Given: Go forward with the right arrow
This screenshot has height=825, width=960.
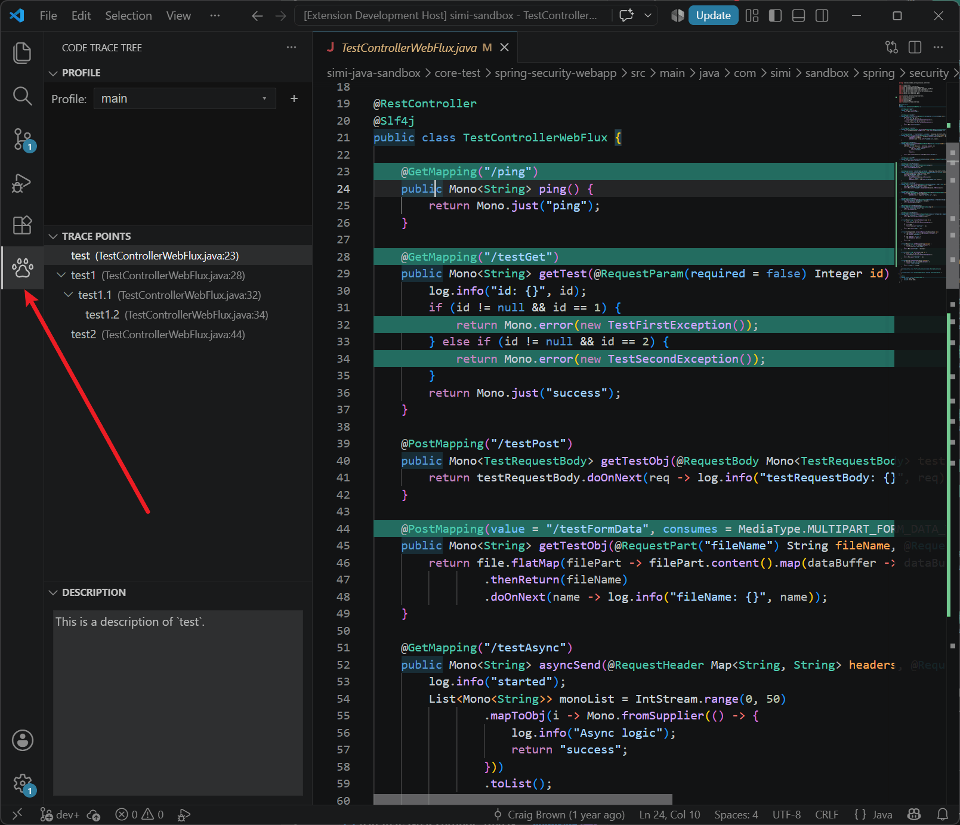Looking at the screenshot, I should 280,16.
